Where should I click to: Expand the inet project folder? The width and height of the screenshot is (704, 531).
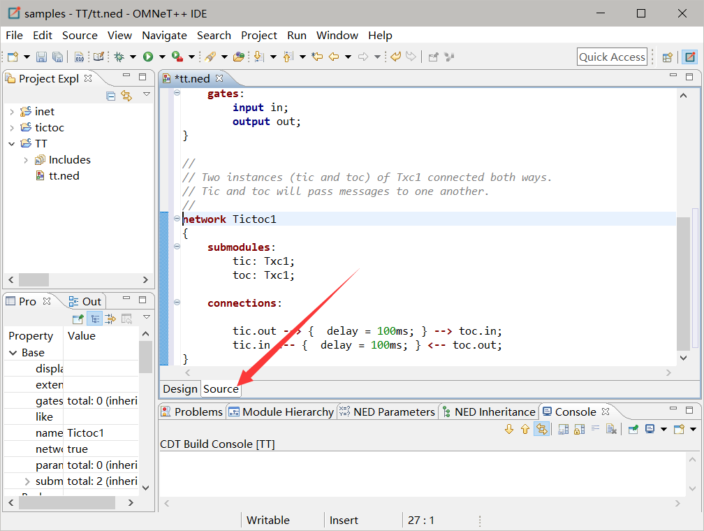12,112
